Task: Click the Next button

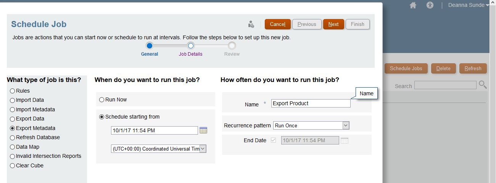Action: pos(333,24)
